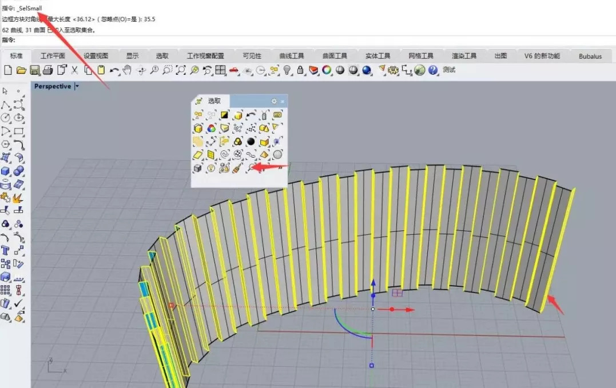The image size is (616, 388).
Task: Click the Perspective viewport title label
Action: (53, 86)
